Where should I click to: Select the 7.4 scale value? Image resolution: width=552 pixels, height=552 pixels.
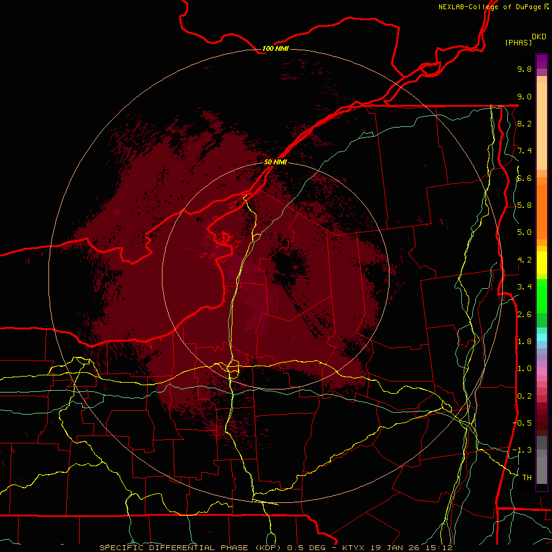(x=524, y=151)
